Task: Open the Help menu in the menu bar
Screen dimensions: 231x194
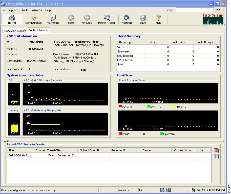Action: 48,10
